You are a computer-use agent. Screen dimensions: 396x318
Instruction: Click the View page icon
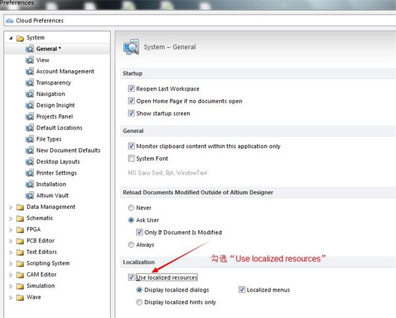pos(30,60)
